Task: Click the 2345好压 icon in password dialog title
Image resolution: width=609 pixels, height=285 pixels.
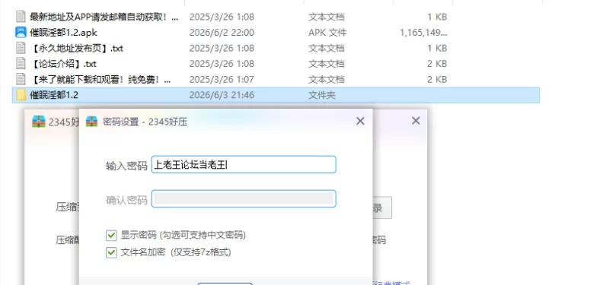Action: tap(91, 122)
